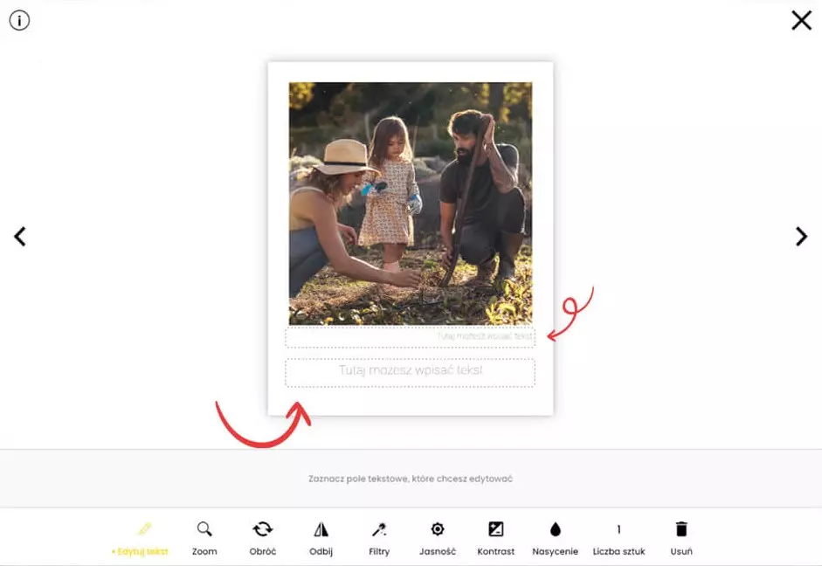The image size is (822, 566).
Task: Click the Liczba sztuk quantity counter
Action: point(619,529)
